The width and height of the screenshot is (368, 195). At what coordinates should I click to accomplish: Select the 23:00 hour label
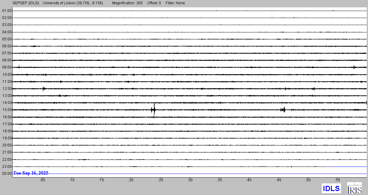pos(6,167)
